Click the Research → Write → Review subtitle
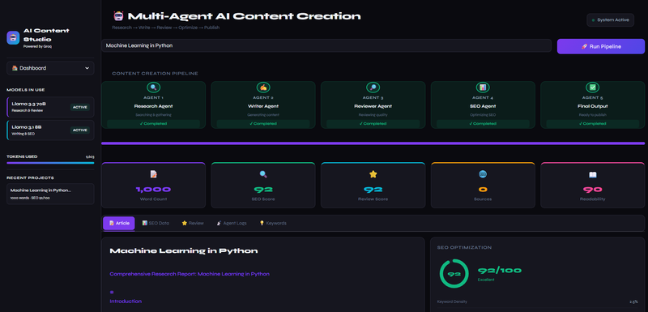 [x=166, y=28]
